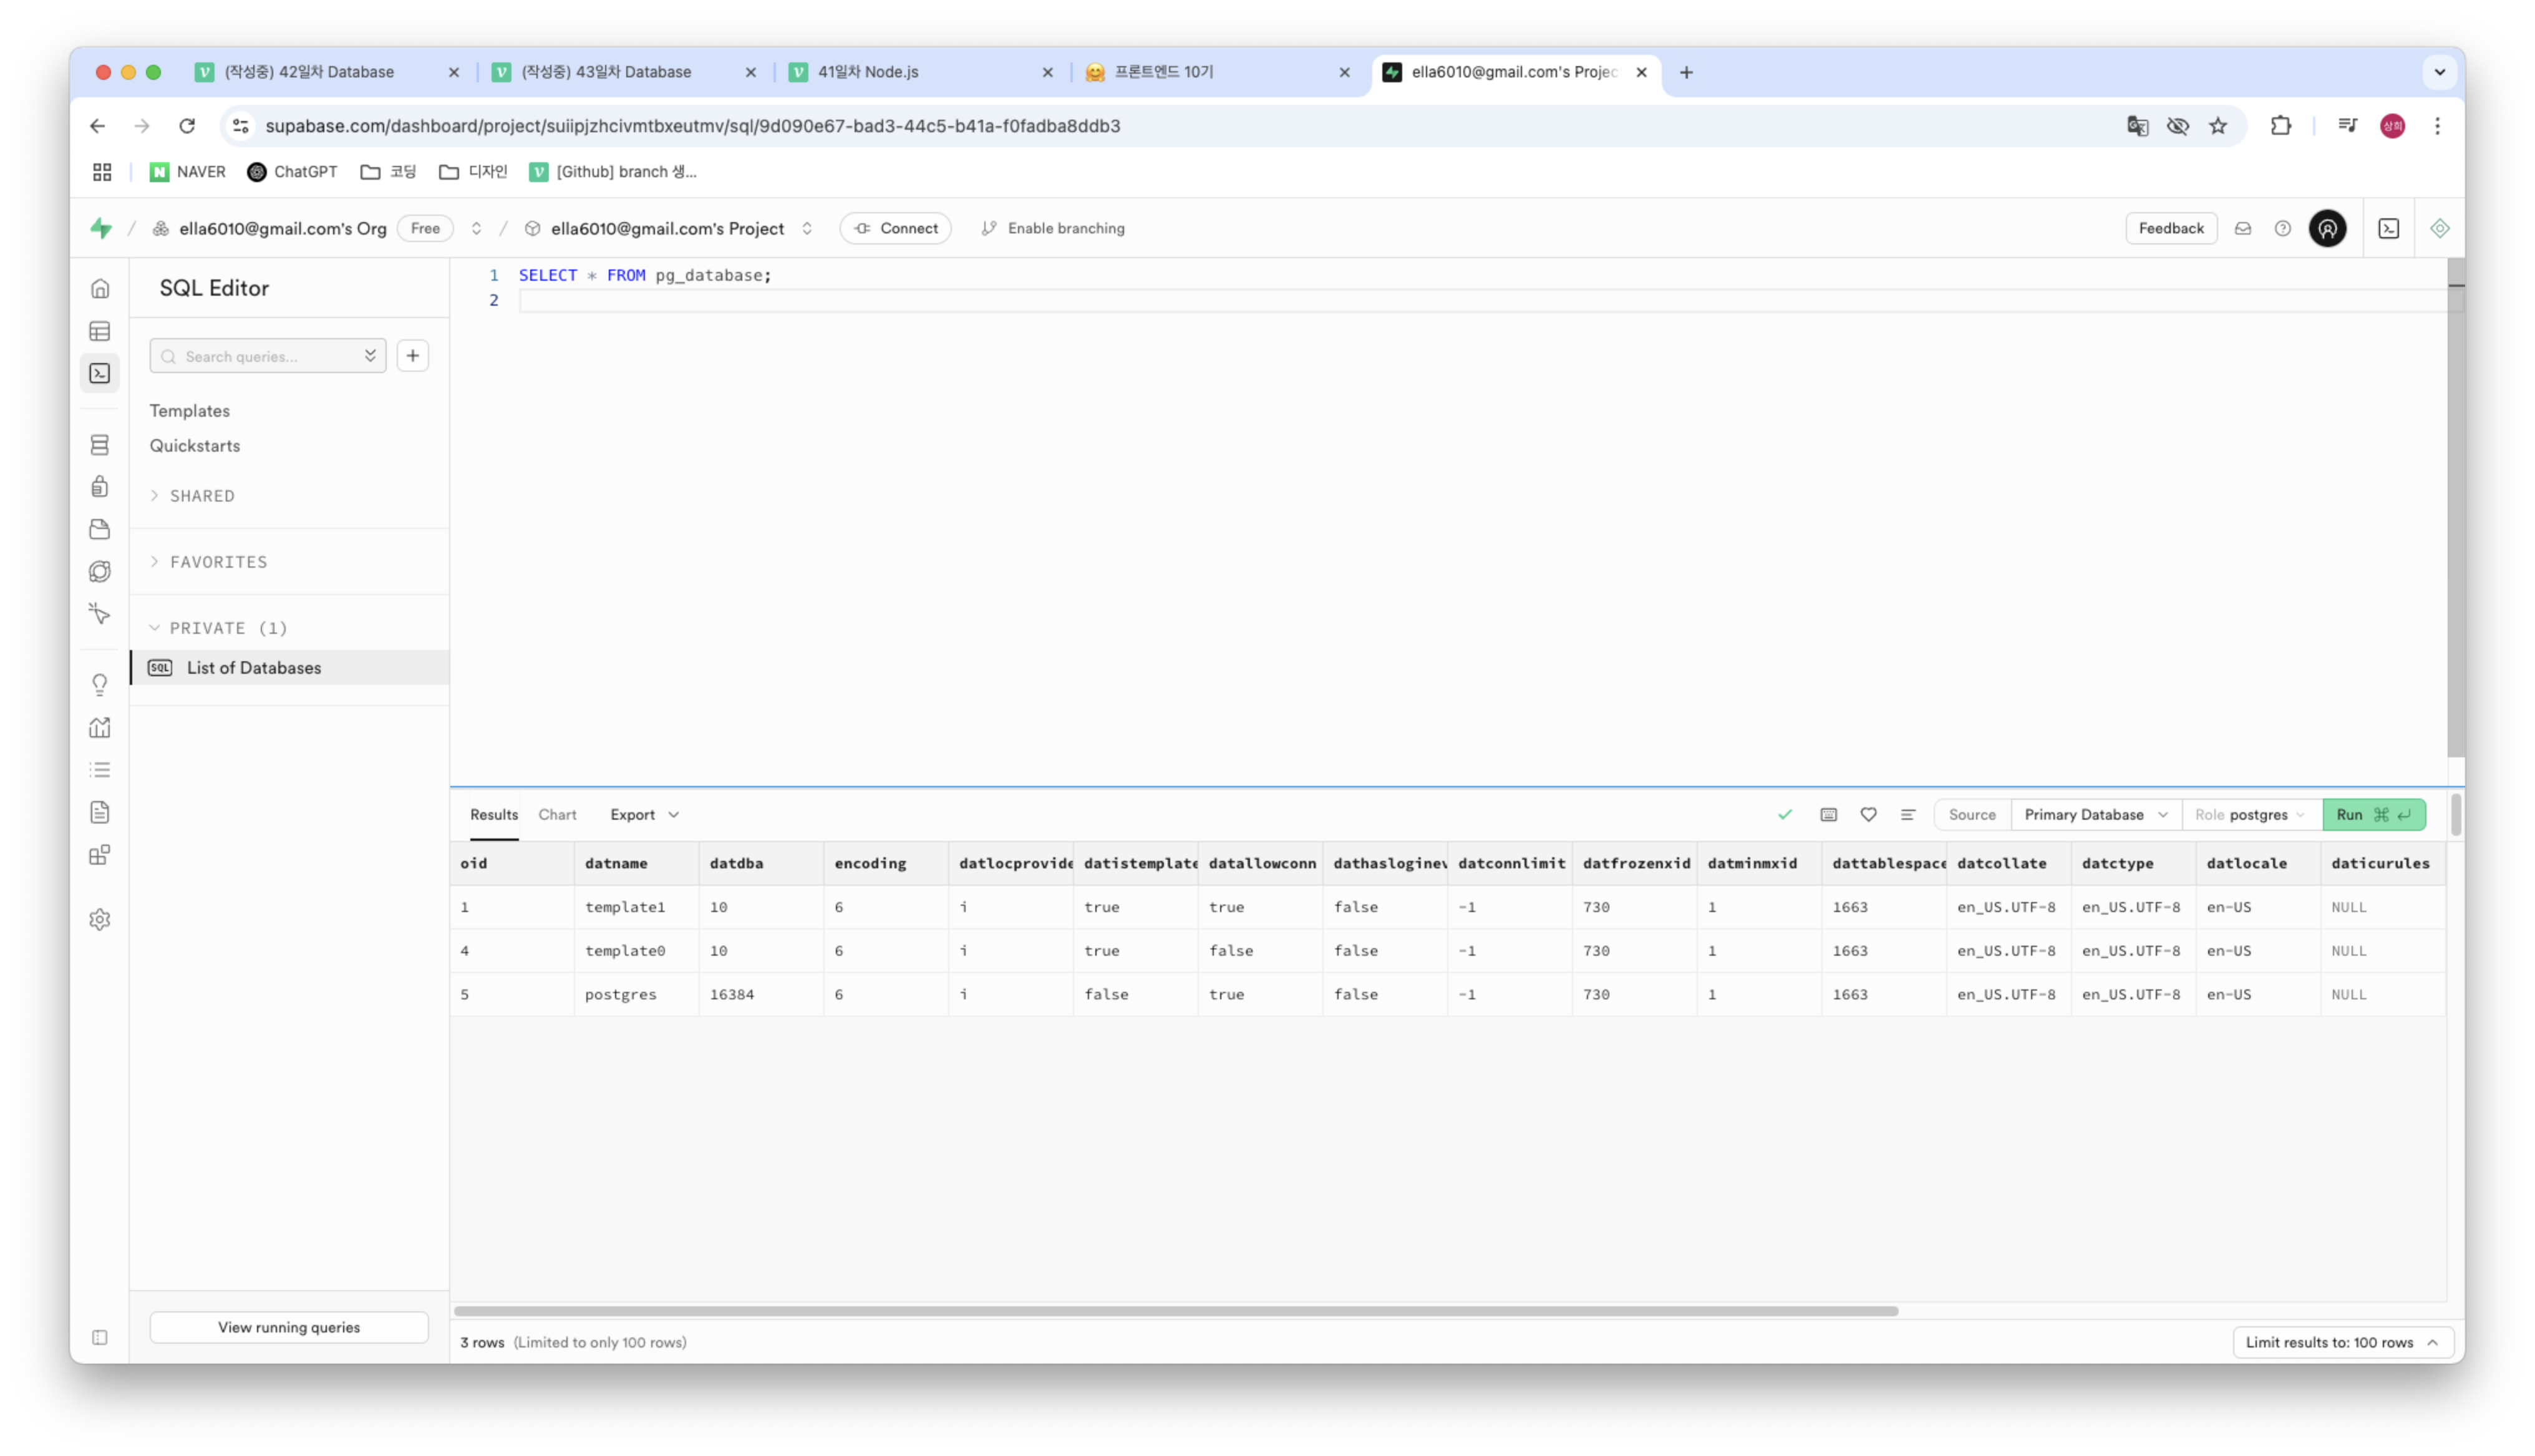The image size is (2535, 1456).
Task: Click the Supabase logo icon
Action: coord(101,228)
